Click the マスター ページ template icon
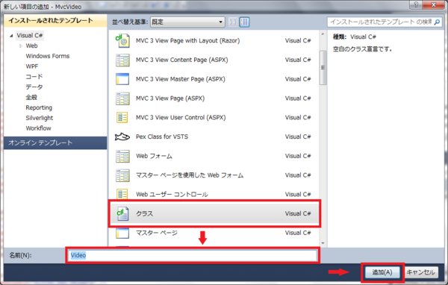 click(x=122, y=233)
